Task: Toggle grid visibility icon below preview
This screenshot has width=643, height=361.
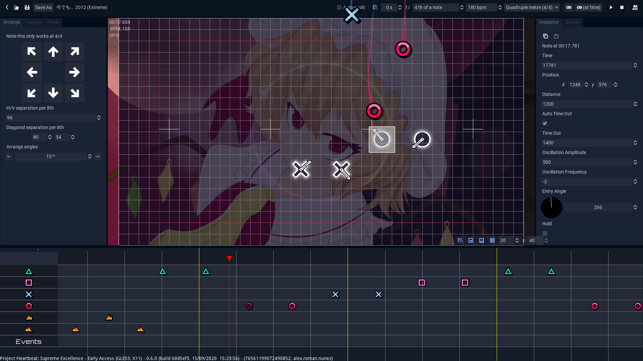Action: point(492,240)
